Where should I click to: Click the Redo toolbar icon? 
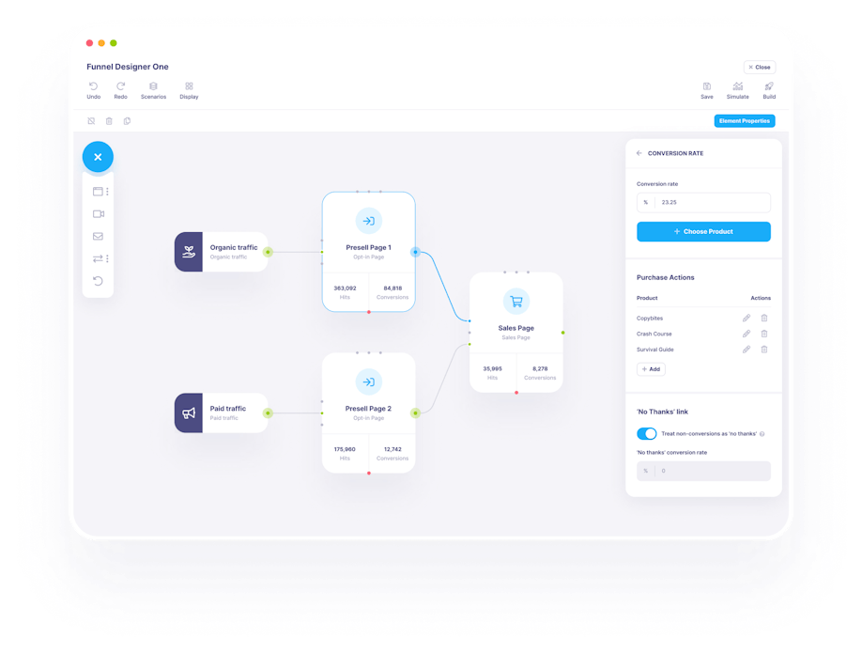pyautogui.click(x=120, y=86)
